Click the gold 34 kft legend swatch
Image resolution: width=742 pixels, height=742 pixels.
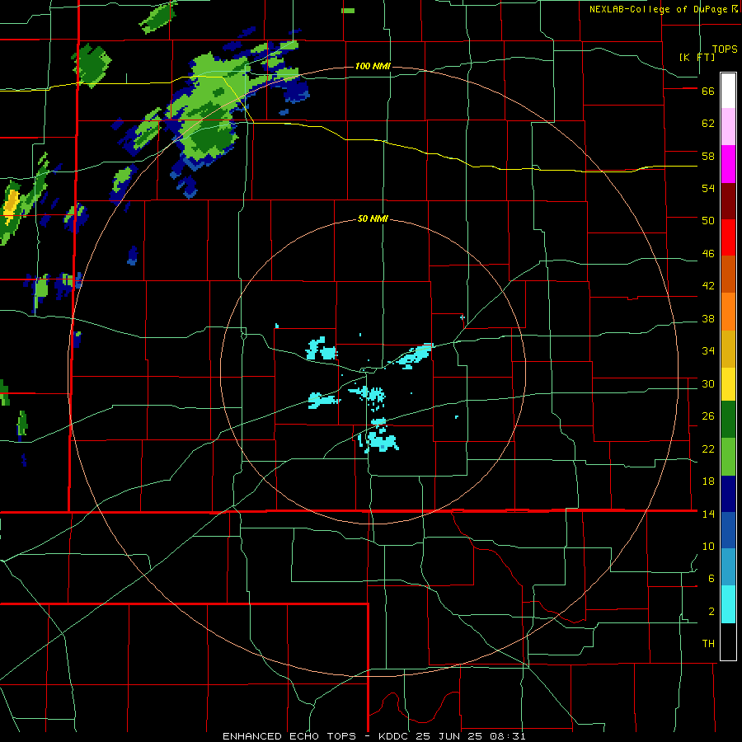click(x=728, y=349)
